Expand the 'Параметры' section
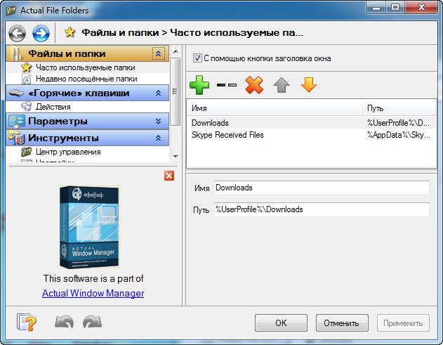443x345 pixels. [158, 122]
